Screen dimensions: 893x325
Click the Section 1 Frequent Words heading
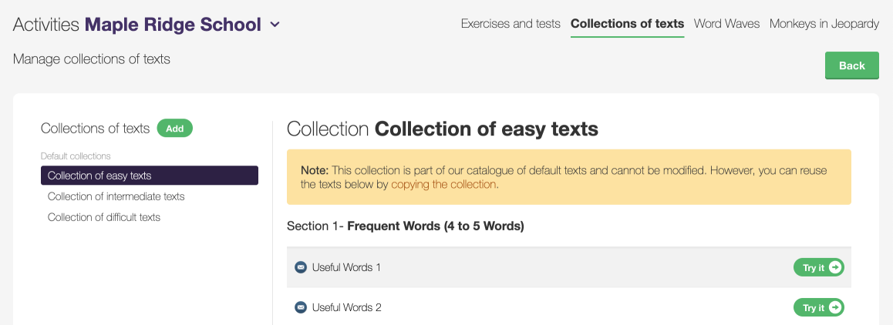click(x=405, y=226)
